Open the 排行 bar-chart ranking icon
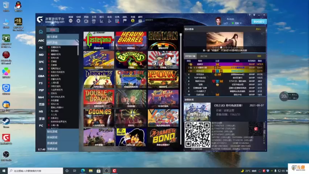Screen dimensions: 309x174 tap(102, 21)
